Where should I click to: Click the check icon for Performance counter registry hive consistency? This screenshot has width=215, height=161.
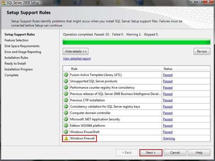click(66, 87)
